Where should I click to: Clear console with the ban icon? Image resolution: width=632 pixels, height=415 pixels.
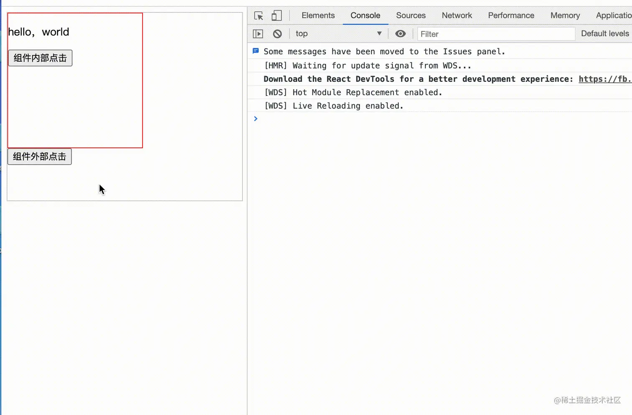278,34
